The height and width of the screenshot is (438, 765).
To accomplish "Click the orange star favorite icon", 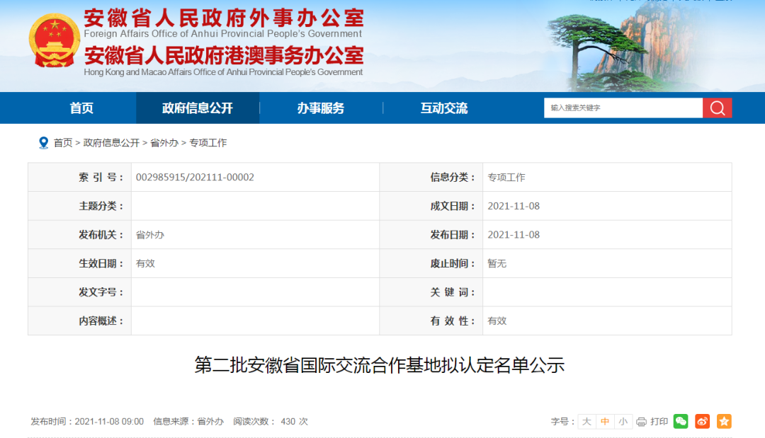I will [x=724, y=422].
